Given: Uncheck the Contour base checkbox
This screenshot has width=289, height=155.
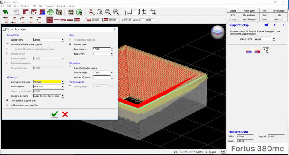Looking at the screenshot, I should coord(70,44).
